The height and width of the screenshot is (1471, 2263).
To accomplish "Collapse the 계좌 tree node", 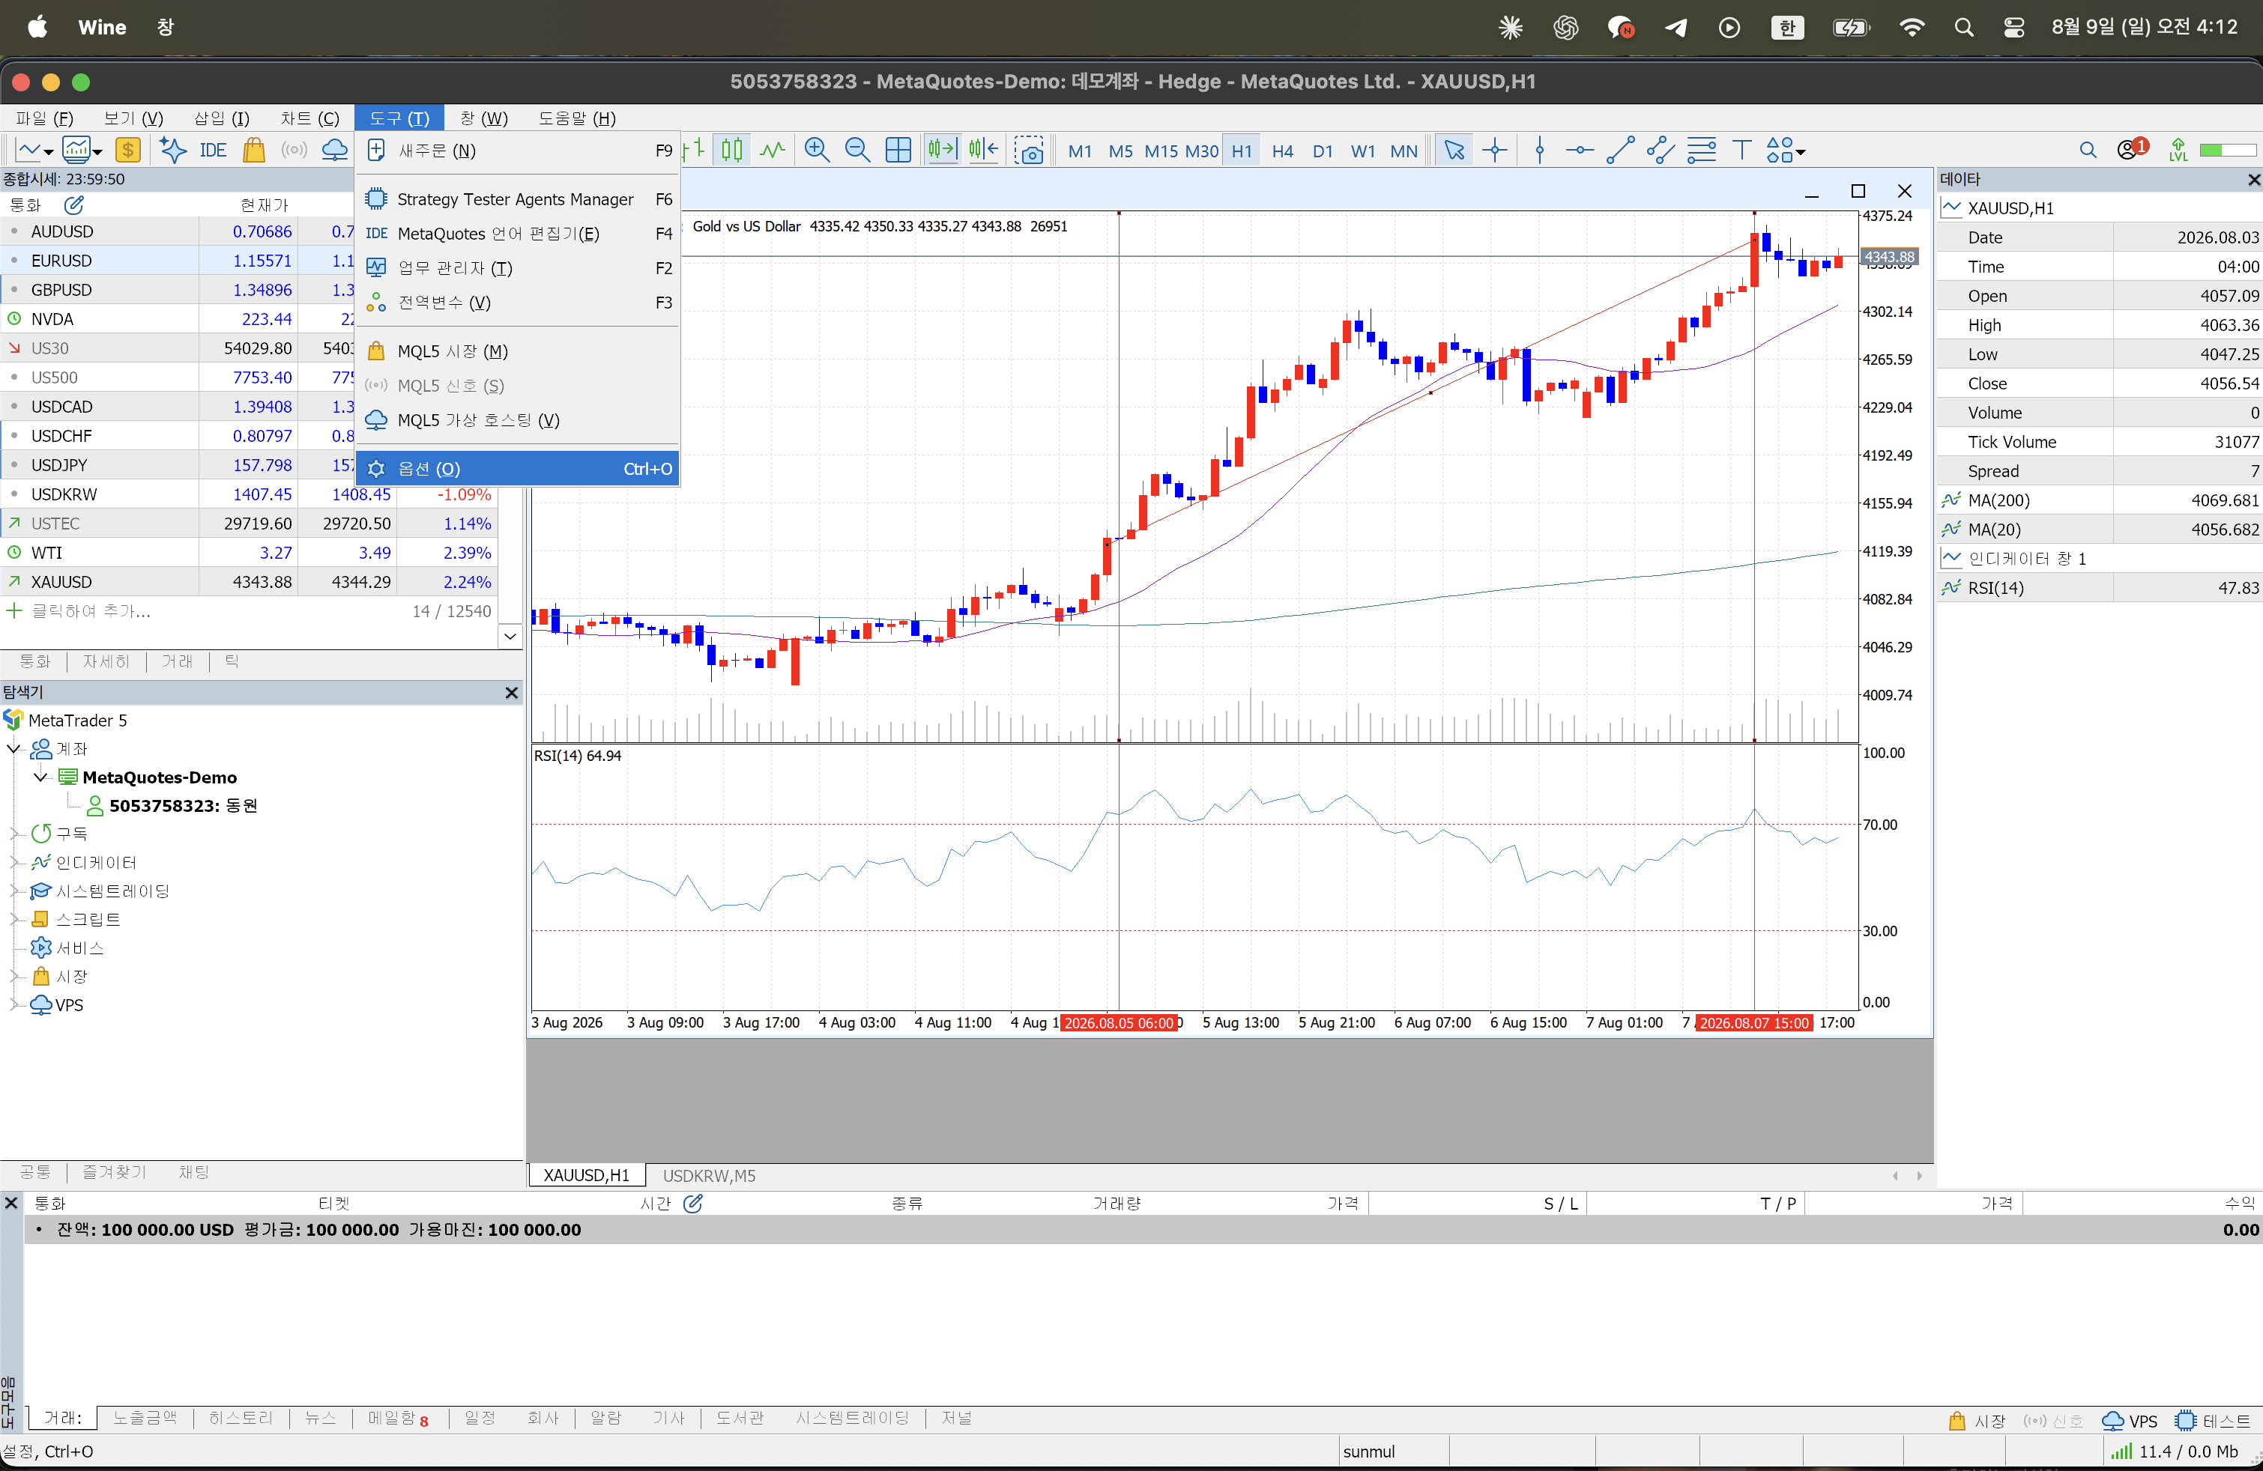I will [x=13, y=749].
